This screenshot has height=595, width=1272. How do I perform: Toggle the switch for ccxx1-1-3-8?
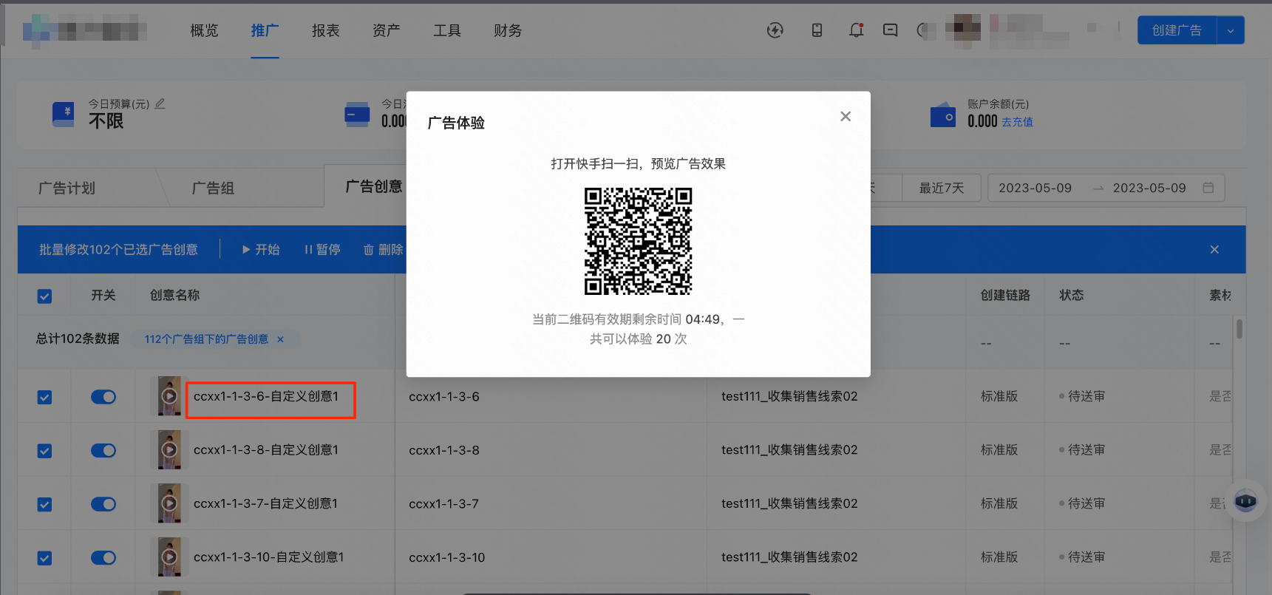103,451
